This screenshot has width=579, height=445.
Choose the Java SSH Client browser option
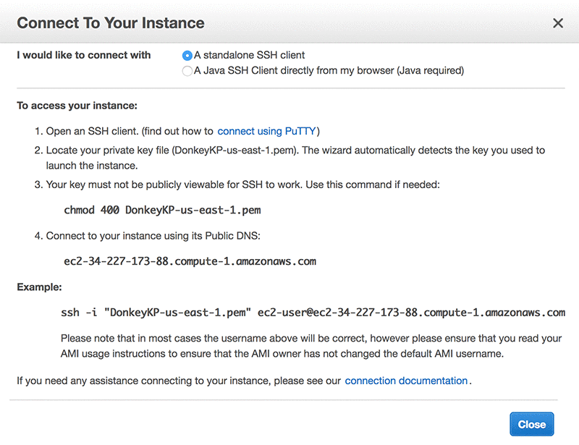tap(188, 71)
